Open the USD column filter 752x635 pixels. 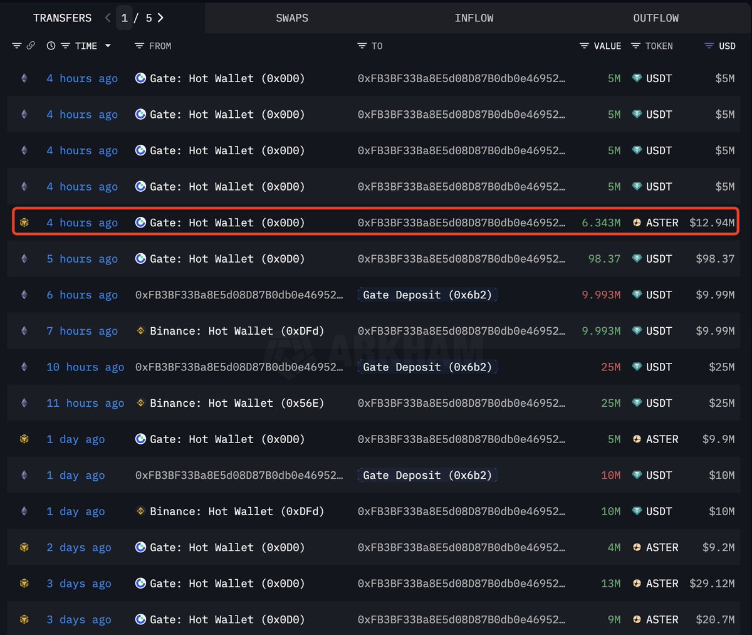coord(709,46)
